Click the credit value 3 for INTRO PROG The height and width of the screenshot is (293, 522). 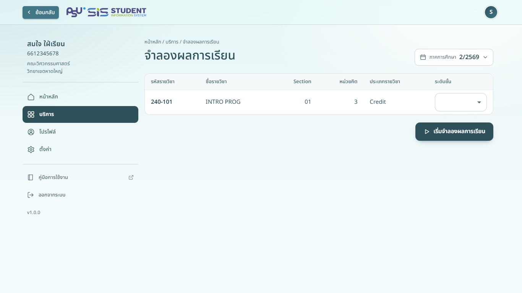coord(356,102)
